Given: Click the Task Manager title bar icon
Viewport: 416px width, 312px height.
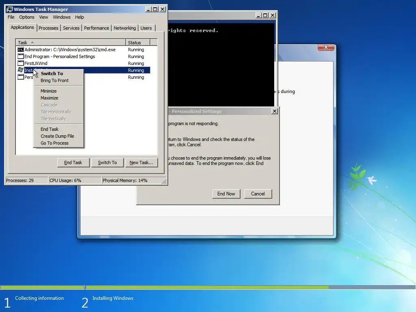Looking at the screenshot, I should (10, 9).
